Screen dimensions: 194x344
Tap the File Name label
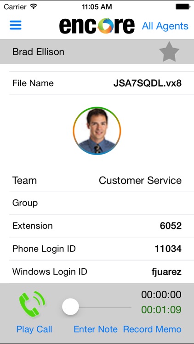pos(33,83)
